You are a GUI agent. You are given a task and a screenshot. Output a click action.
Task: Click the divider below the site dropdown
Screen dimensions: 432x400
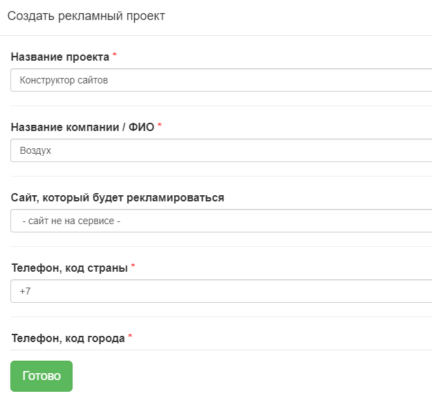221,246
